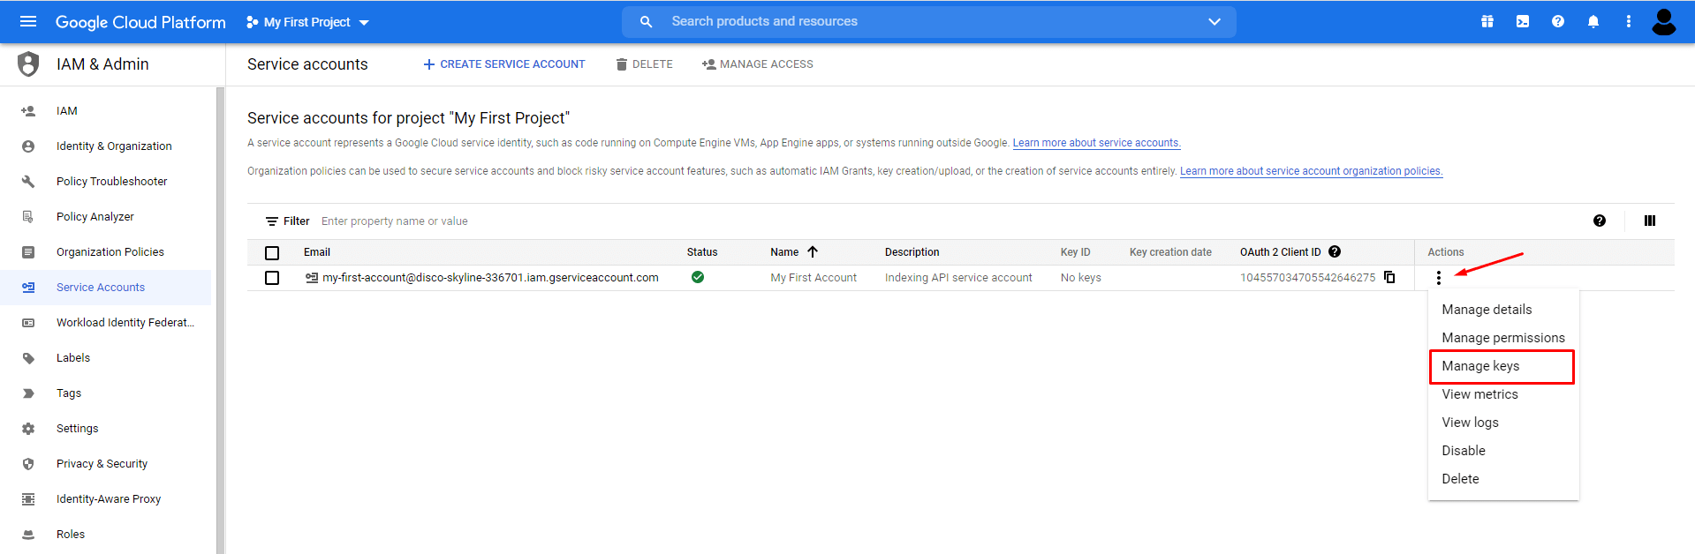
Task: Click the user account avatar
Action: point(1664,21)
